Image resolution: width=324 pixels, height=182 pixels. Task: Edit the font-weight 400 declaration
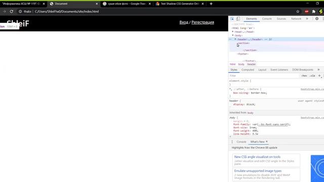(246, 130)
